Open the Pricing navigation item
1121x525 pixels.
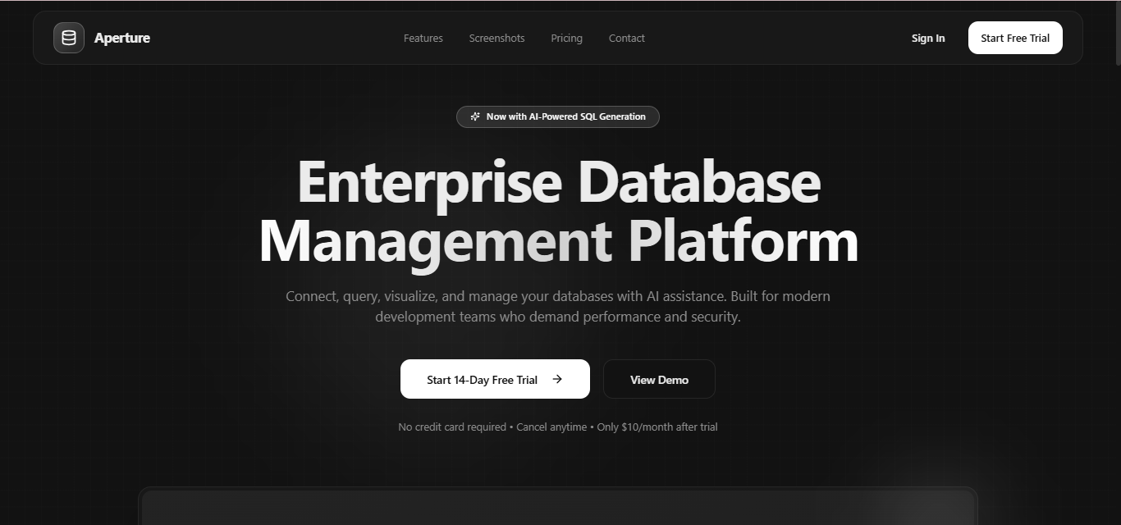[x=566, y=38]
